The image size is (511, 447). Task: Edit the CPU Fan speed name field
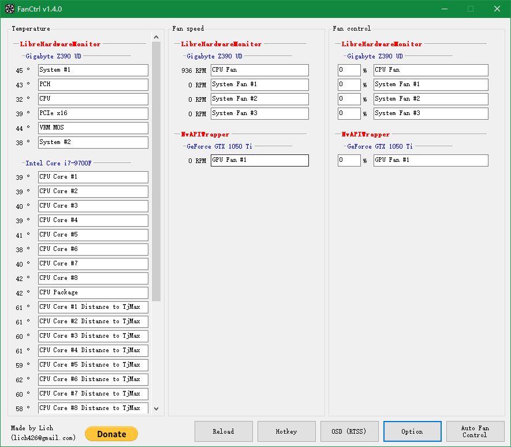point(260,70)
